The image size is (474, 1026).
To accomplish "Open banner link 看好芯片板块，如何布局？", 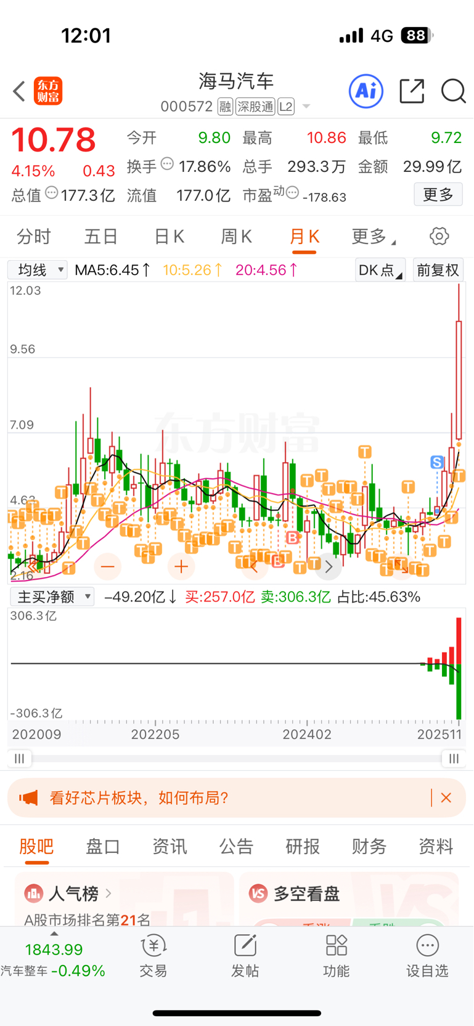I will pos(139,798).
